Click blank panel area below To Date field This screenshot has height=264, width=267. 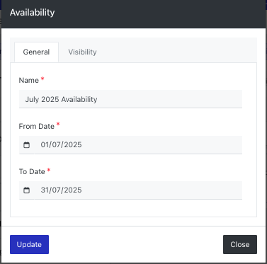click(133, 208)
